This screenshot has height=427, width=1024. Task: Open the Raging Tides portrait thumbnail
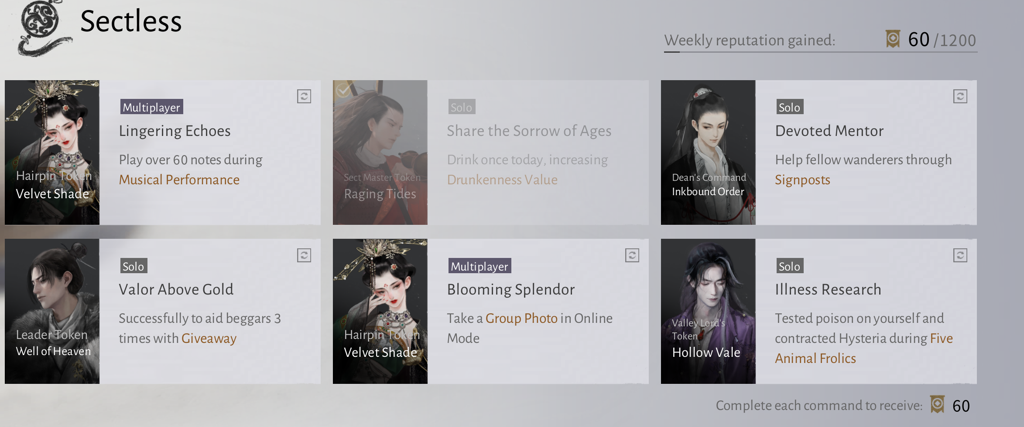pos(380,152)
